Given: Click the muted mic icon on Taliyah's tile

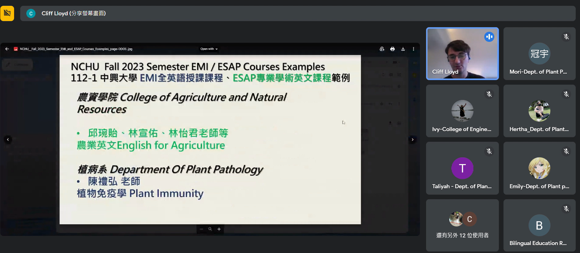Looking at the screenshot, I should 489,151.
